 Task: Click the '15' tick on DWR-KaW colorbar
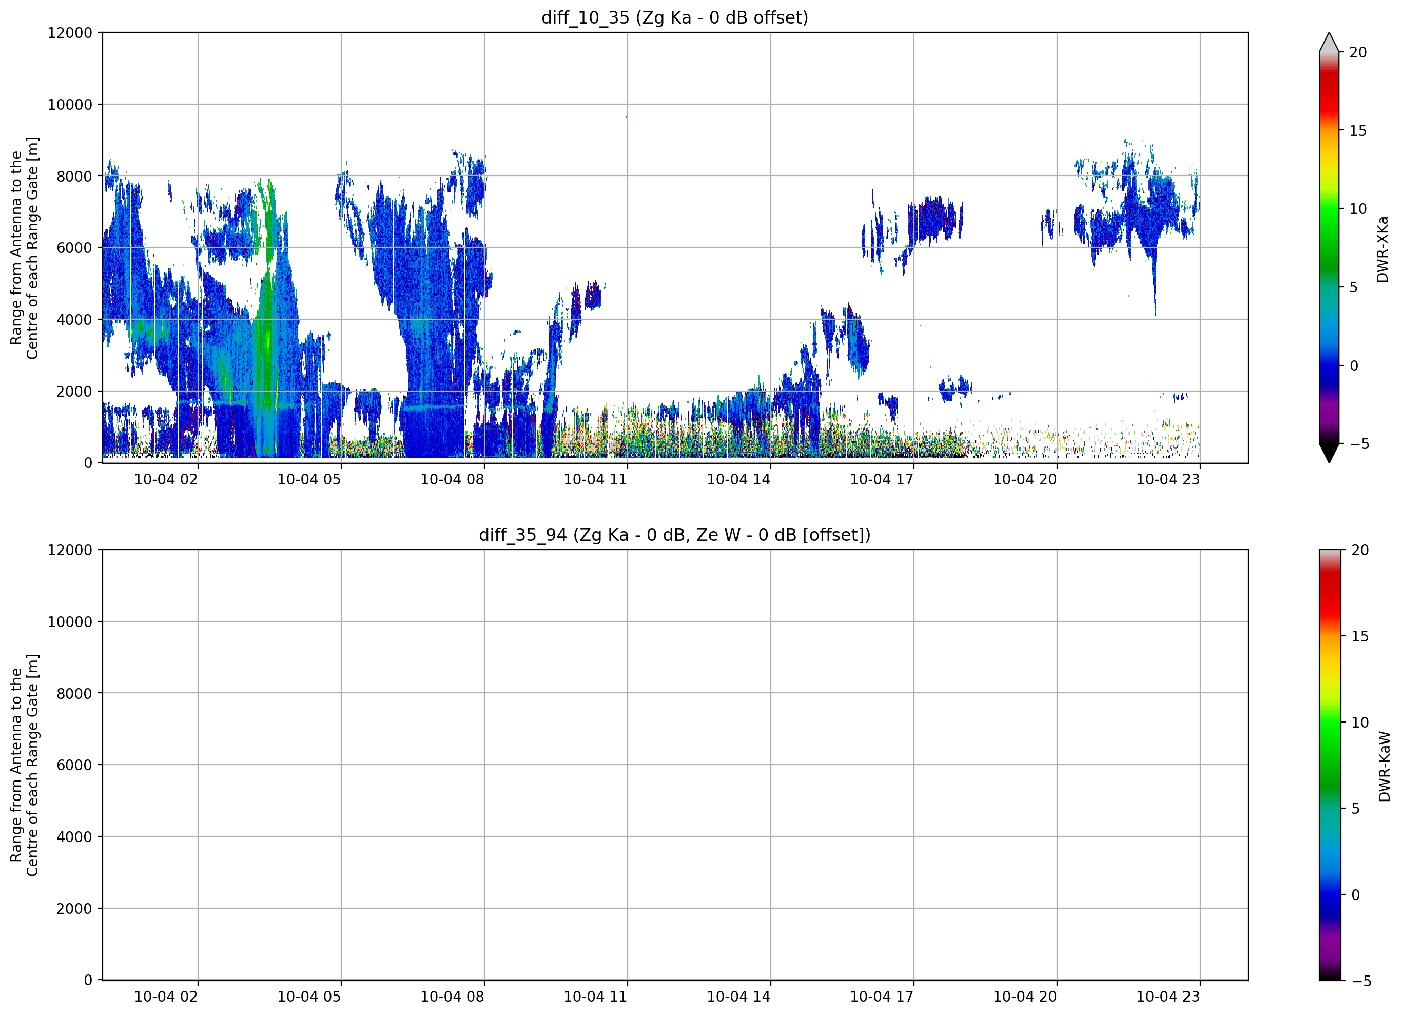click(x=1360, y=636)
